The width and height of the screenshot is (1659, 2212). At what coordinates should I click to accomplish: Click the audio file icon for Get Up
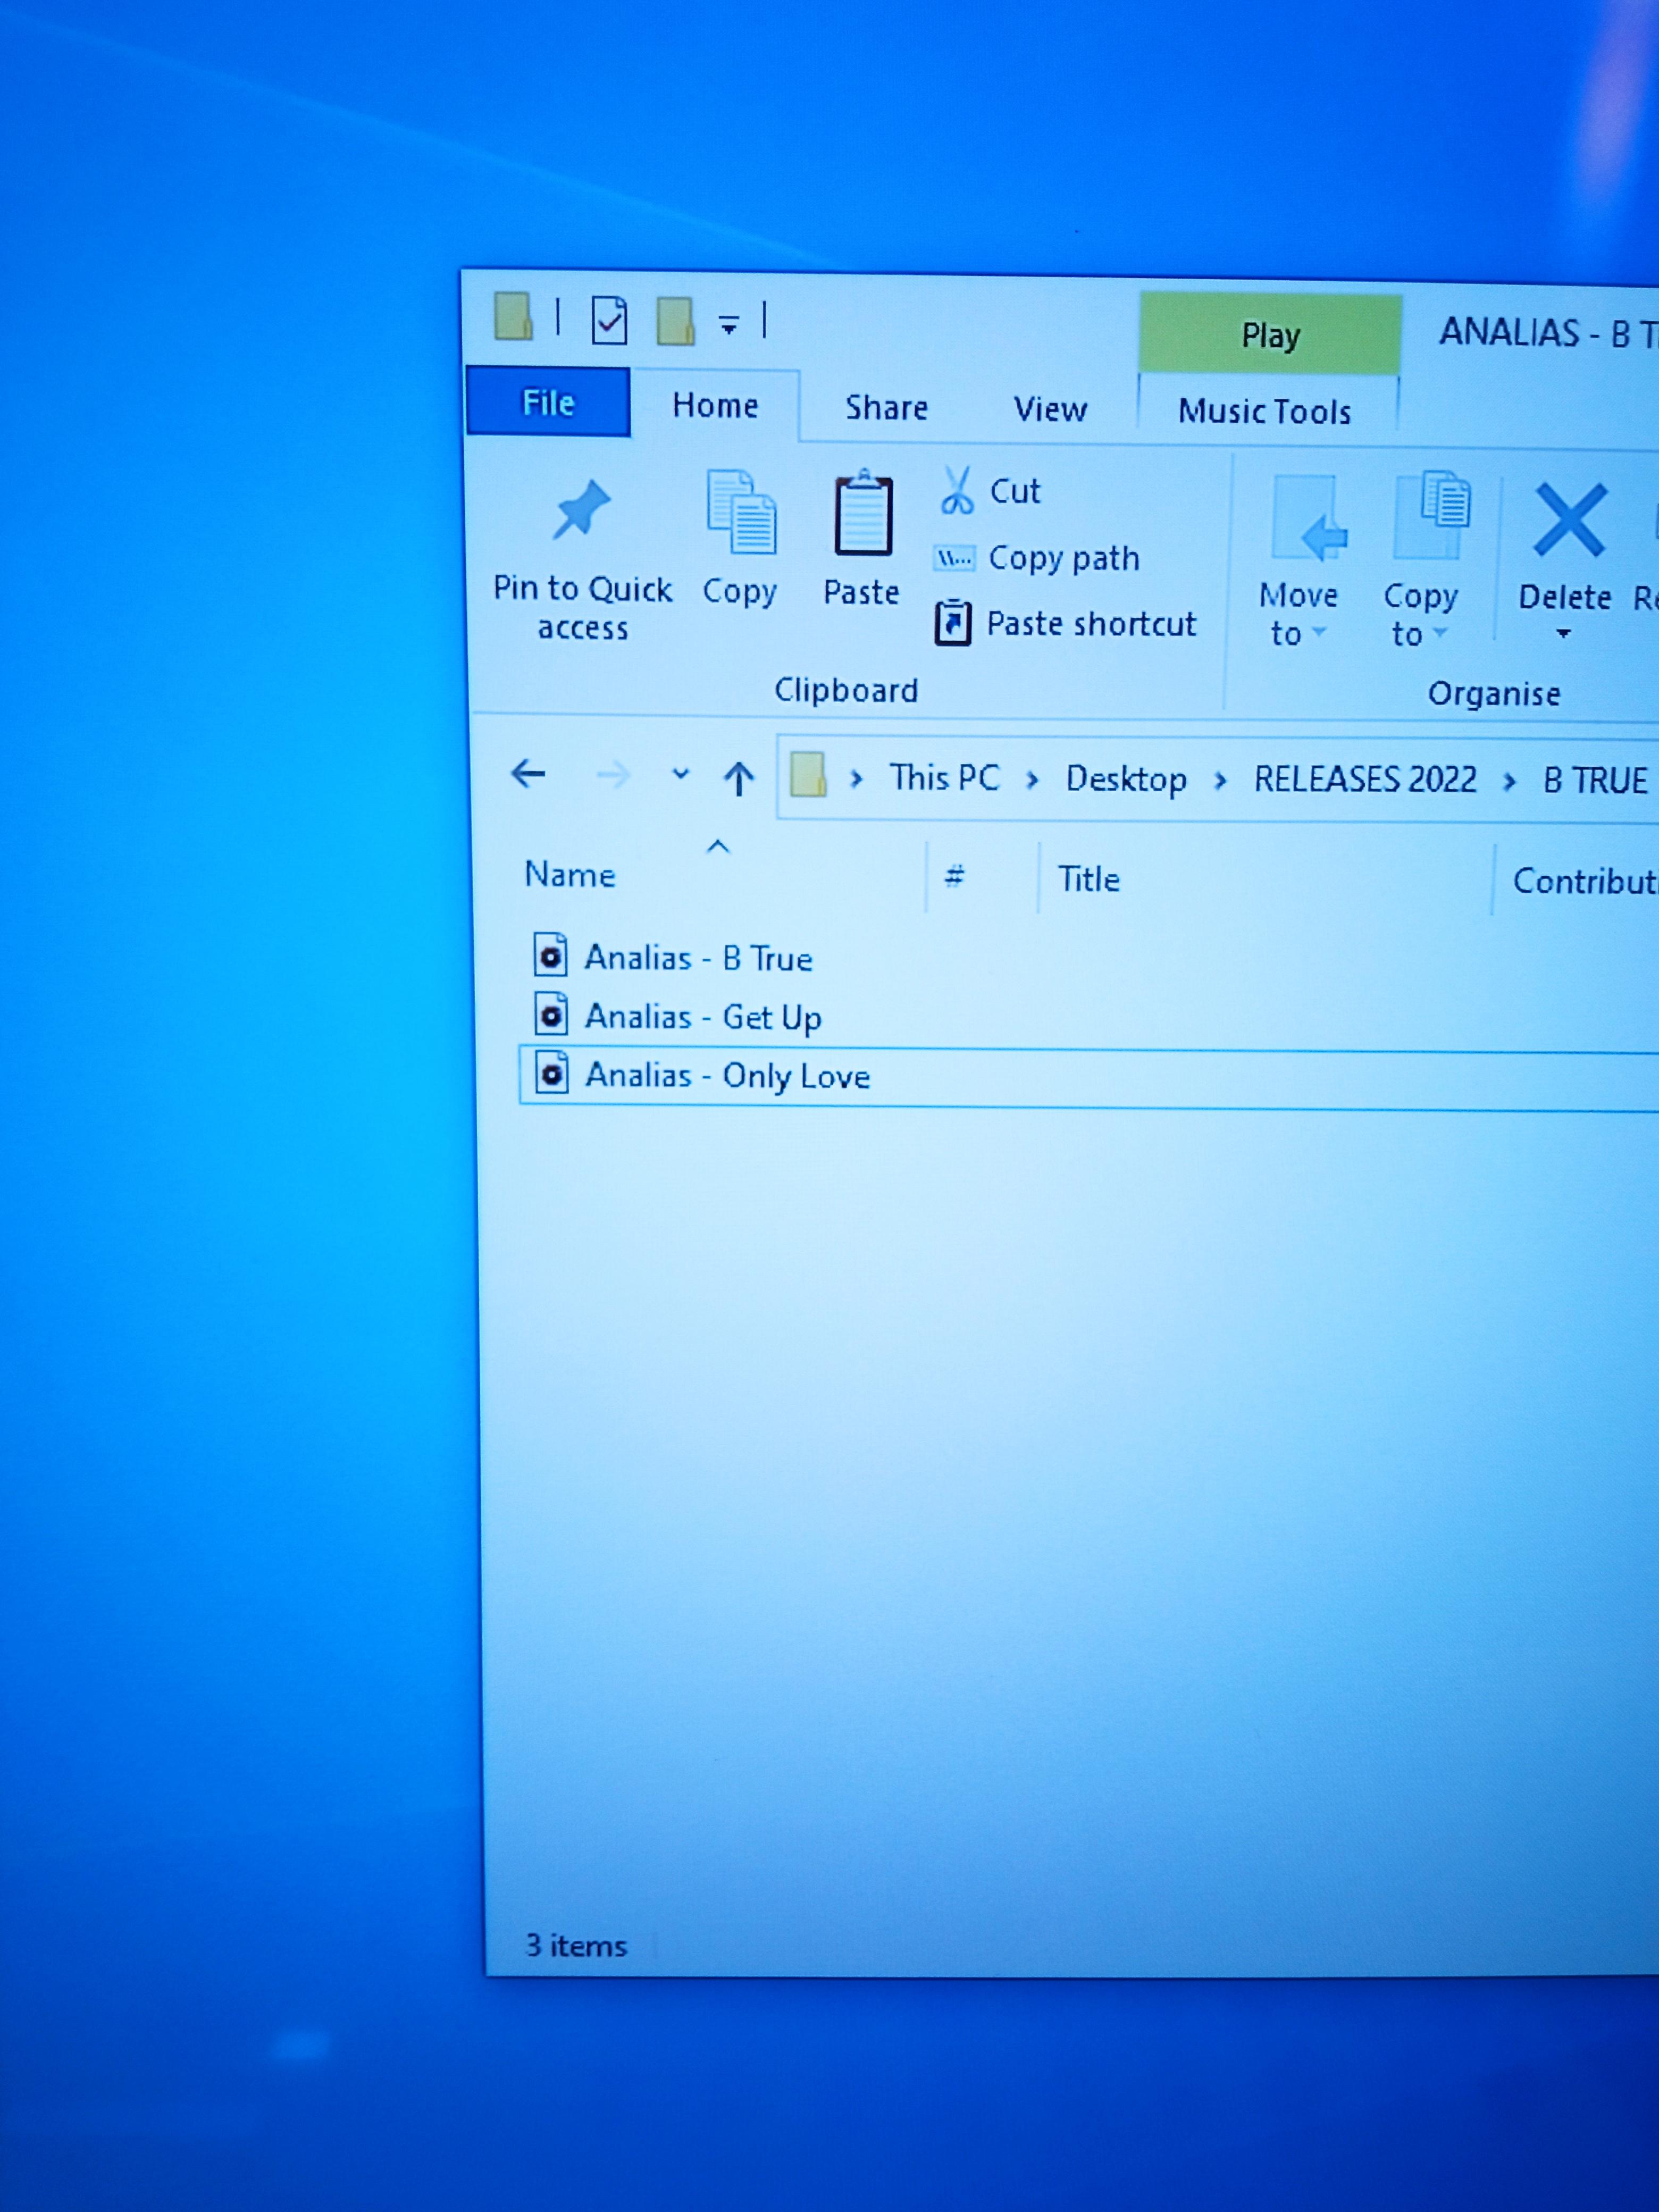(x=551, y=1014)
